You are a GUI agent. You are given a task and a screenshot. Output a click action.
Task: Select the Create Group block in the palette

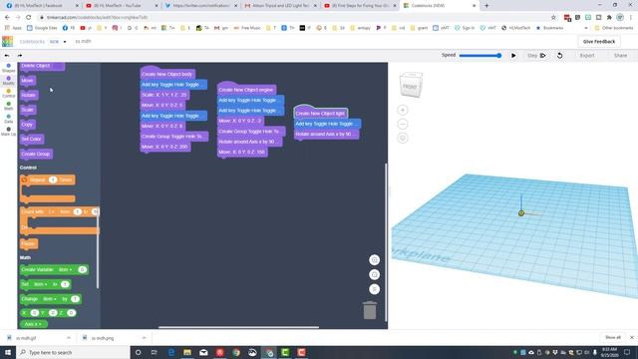[x=36, y=154]
